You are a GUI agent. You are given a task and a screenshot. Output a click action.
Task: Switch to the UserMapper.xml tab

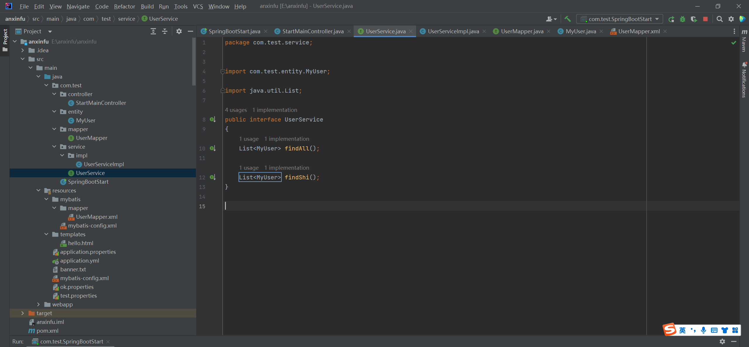click(x=639, y=31)
